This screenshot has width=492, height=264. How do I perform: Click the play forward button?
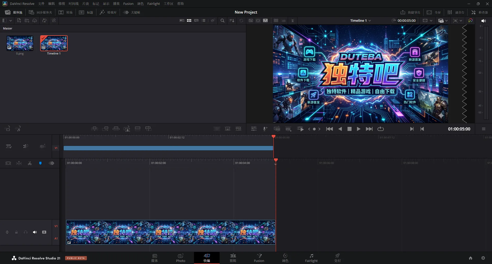pos(358,129)
